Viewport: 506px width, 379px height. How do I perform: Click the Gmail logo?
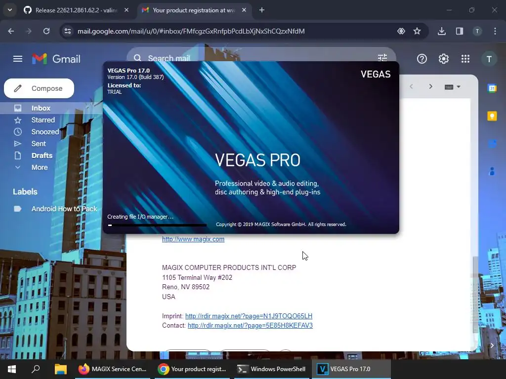[x=56, y=59]
